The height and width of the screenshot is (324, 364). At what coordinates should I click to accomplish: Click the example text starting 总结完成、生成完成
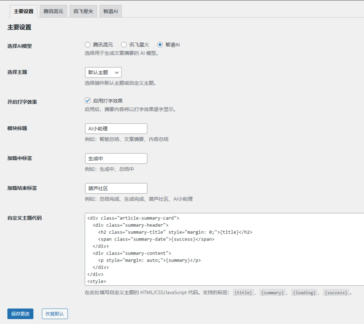tap(146, 199)
